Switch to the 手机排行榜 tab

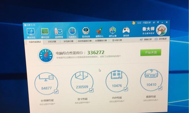point(68,41)
